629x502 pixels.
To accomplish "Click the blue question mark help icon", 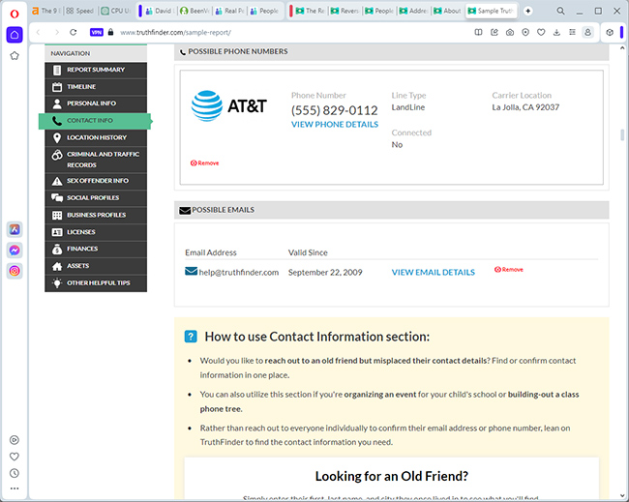I will click(x=191, y=337).
